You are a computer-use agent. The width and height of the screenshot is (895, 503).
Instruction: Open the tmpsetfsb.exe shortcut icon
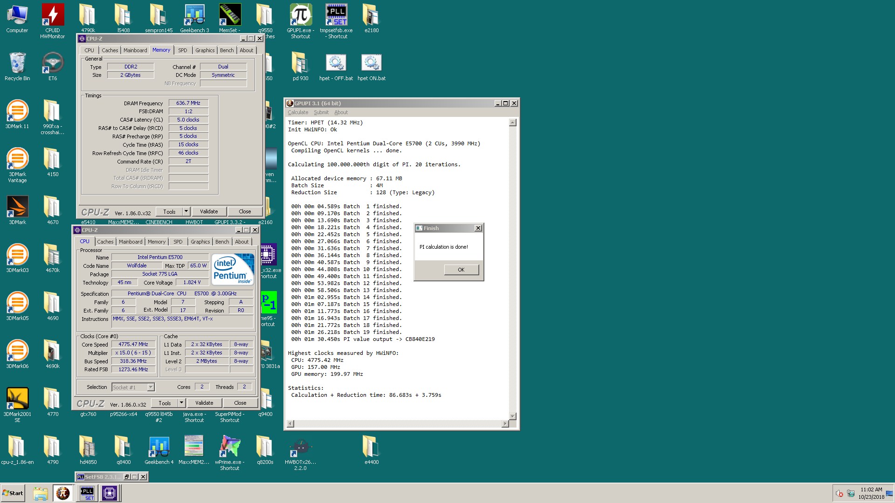point(336,21)
